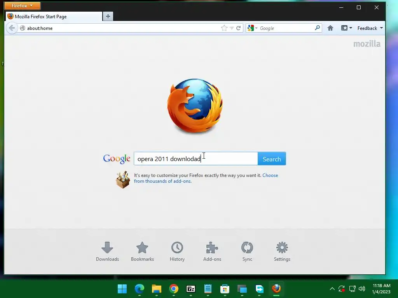The width and height of the screenshot is (398, 298).
Task: Open History from the bottom launcher
Action: 177,251
